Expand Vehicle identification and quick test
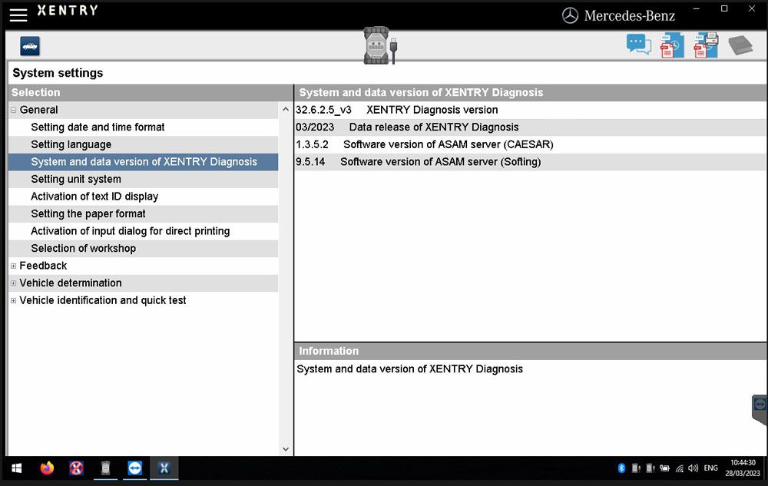The height and width of the screenshot is (486, 768). coord(14,301)
